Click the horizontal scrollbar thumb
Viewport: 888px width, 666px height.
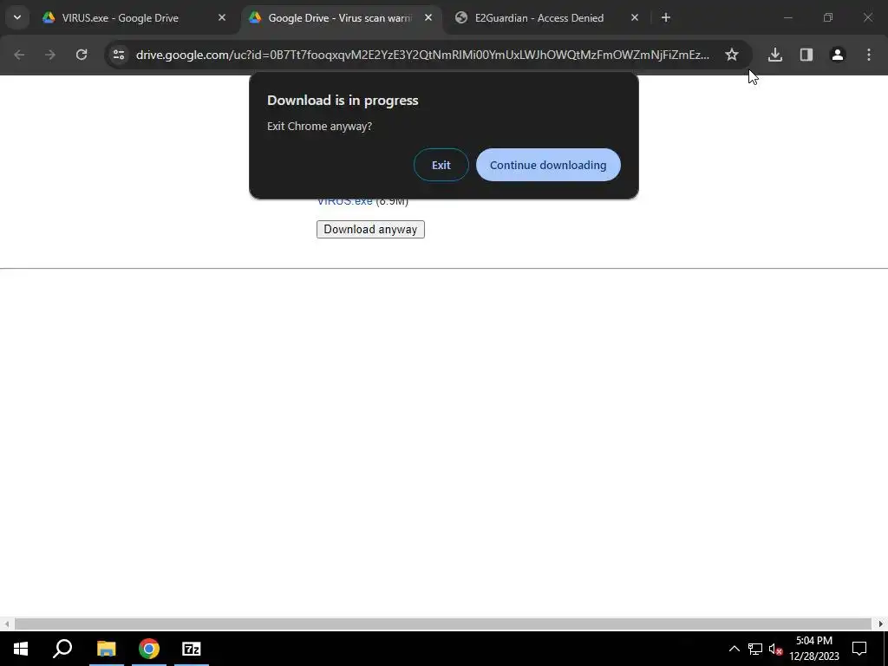click(443, 624)
